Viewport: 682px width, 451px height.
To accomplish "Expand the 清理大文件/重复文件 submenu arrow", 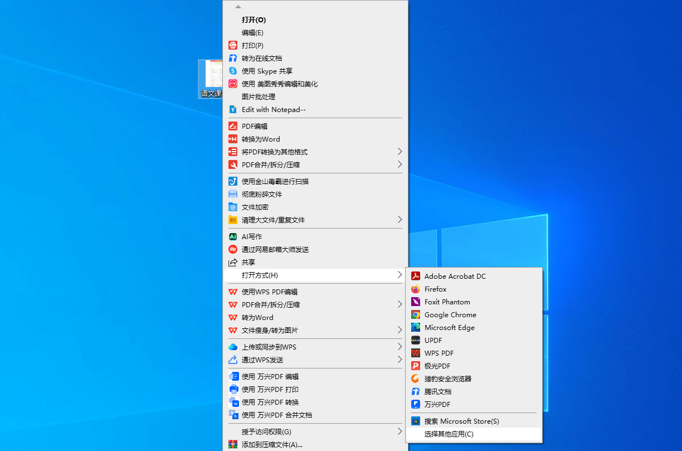I will pos(400,220).
